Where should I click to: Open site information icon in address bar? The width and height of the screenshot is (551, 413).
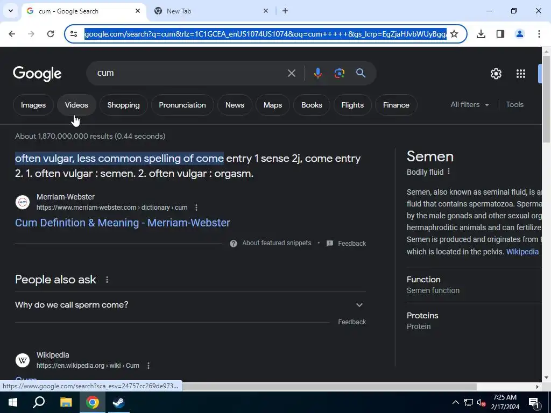[74, 34]
